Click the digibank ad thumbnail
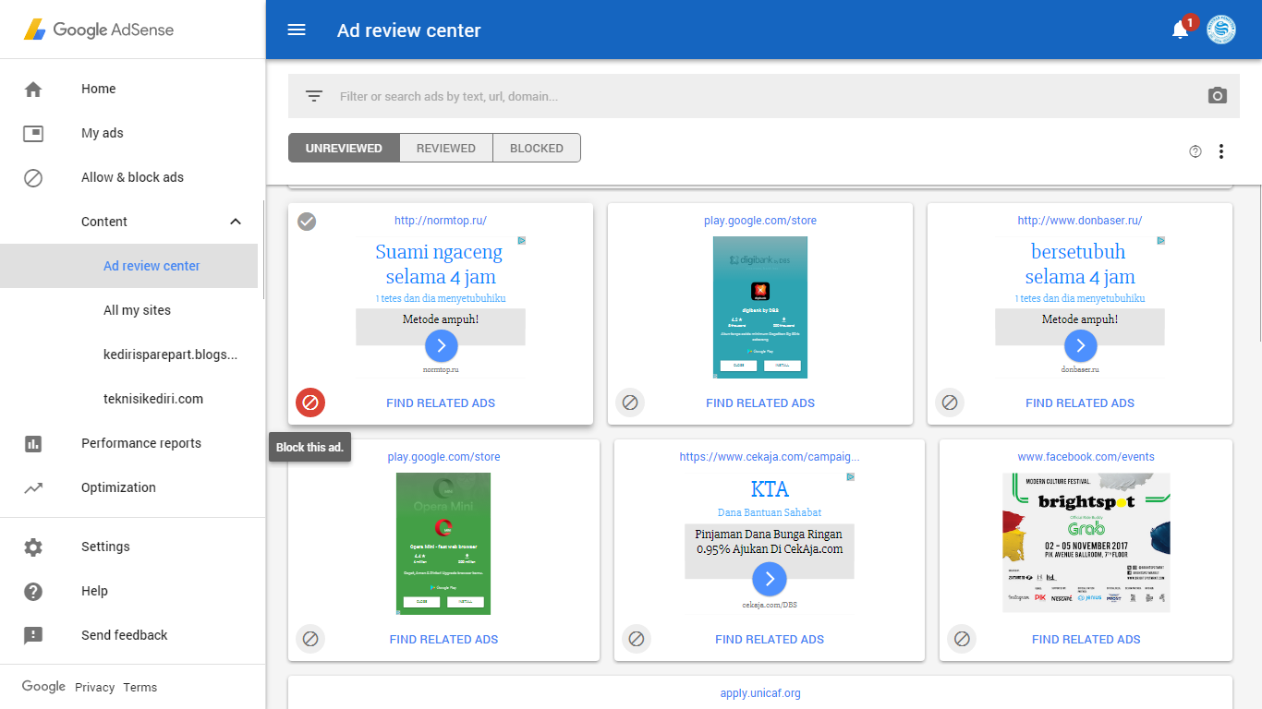Image resolution: width=1262 pixels, height=709 pixels. [x=760, y=307]
